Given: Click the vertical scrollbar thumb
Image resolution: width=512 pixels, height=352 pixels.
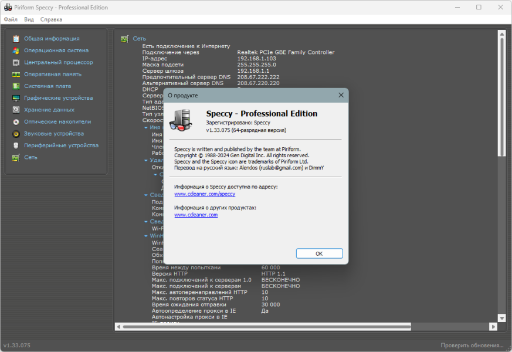Looking at the screenshot, I should [x=501, y=97].
